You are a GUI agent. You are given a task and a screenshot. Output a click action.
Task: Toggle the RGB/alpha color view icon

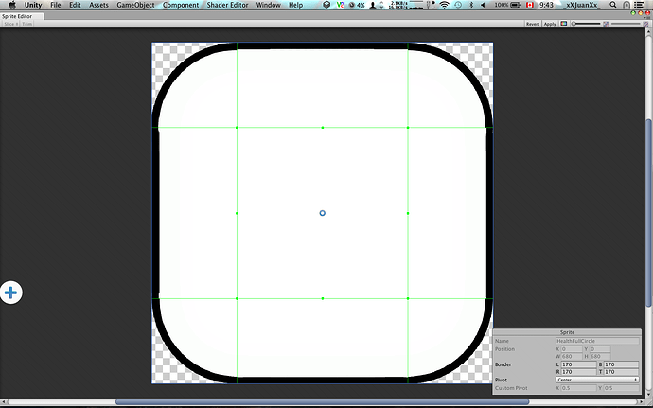click(563, 24)
